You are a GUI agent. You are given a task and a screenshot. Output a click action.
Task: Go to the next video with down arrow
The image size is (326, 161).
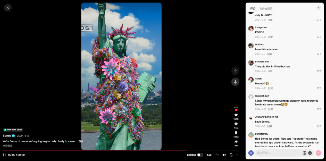point(235,82)
